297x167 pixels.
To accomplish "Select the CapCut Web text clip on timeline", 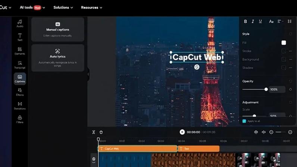I will (138, 149).
